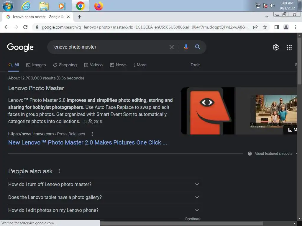The height and width of the screenshot is (226, 302).
Task: Open options dots beside news.lenovo.com result
Action: (x=92, y=134)
